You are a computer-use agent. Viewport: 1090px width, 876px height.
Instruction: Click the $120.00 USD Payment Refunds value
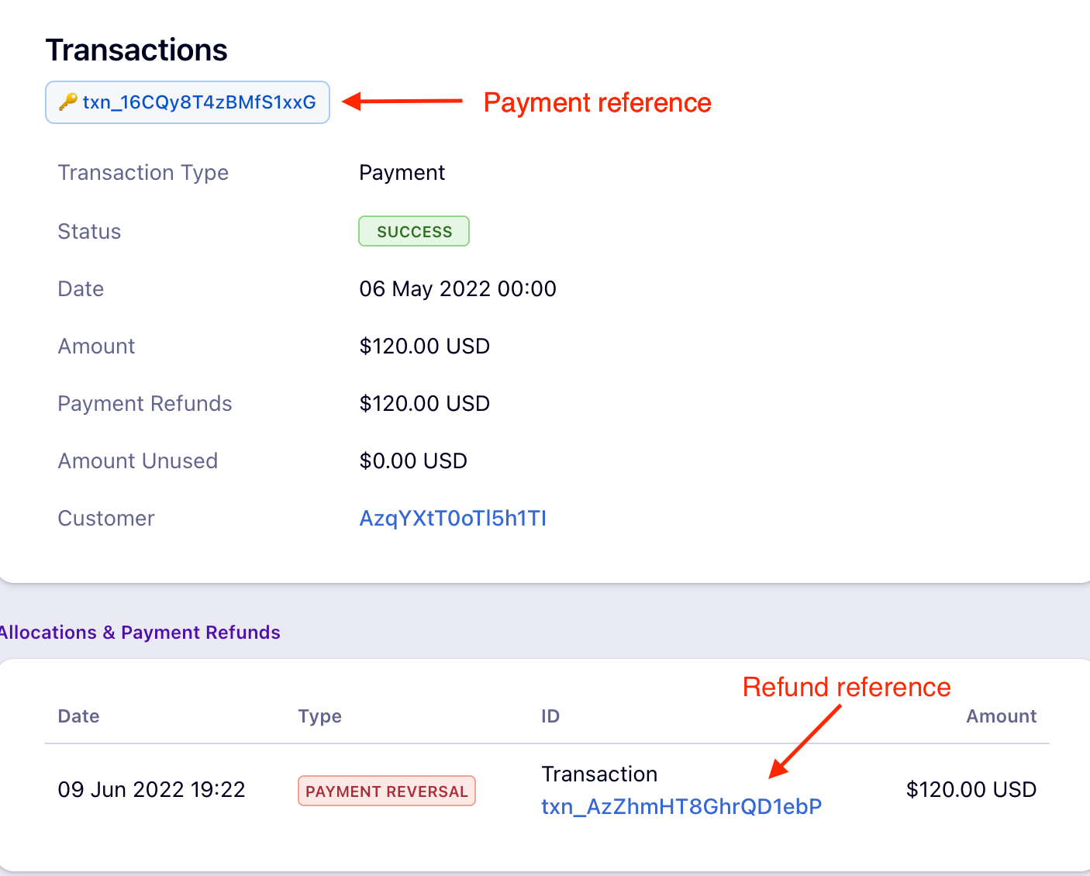[x=424, y=403]
